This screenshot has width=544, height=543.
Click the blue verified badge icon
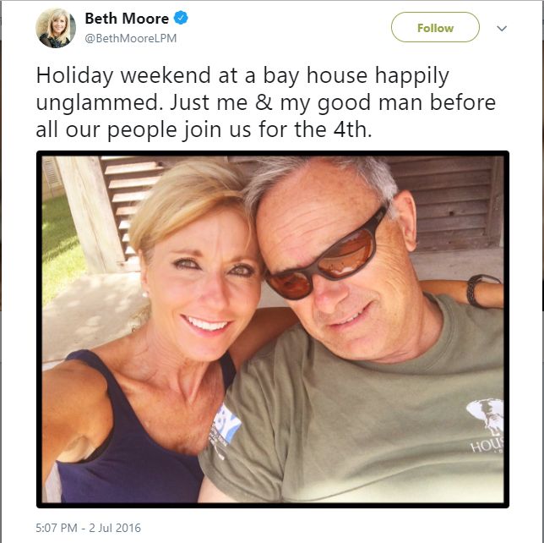click(x=181, y=18)
